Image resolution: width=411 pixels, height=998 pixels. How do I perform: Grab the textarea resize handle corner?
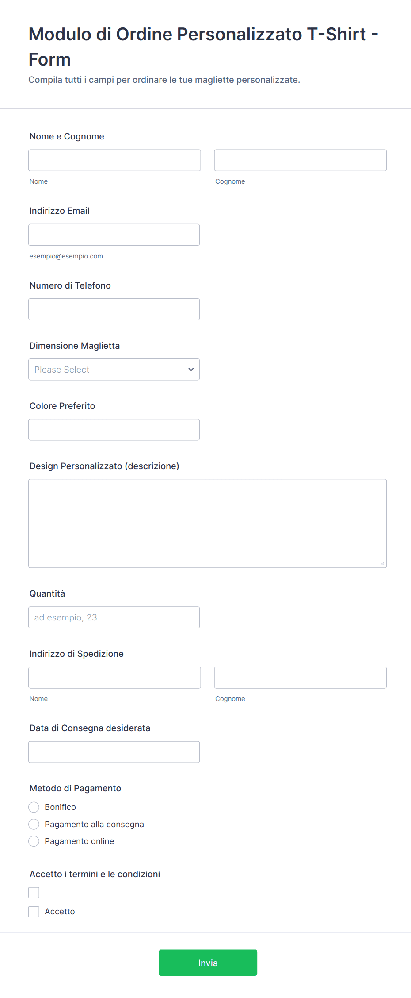click(x=382, y=563)
